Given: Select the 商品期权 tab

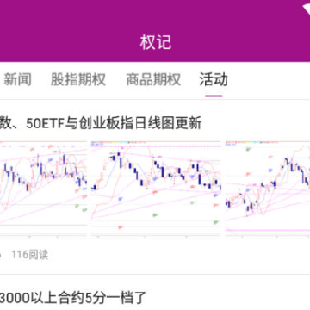Looking at the screenshot, I should point(153,79).
